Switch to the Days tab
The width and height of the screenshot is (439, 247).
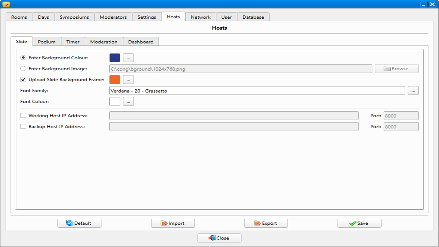point(43,17)
